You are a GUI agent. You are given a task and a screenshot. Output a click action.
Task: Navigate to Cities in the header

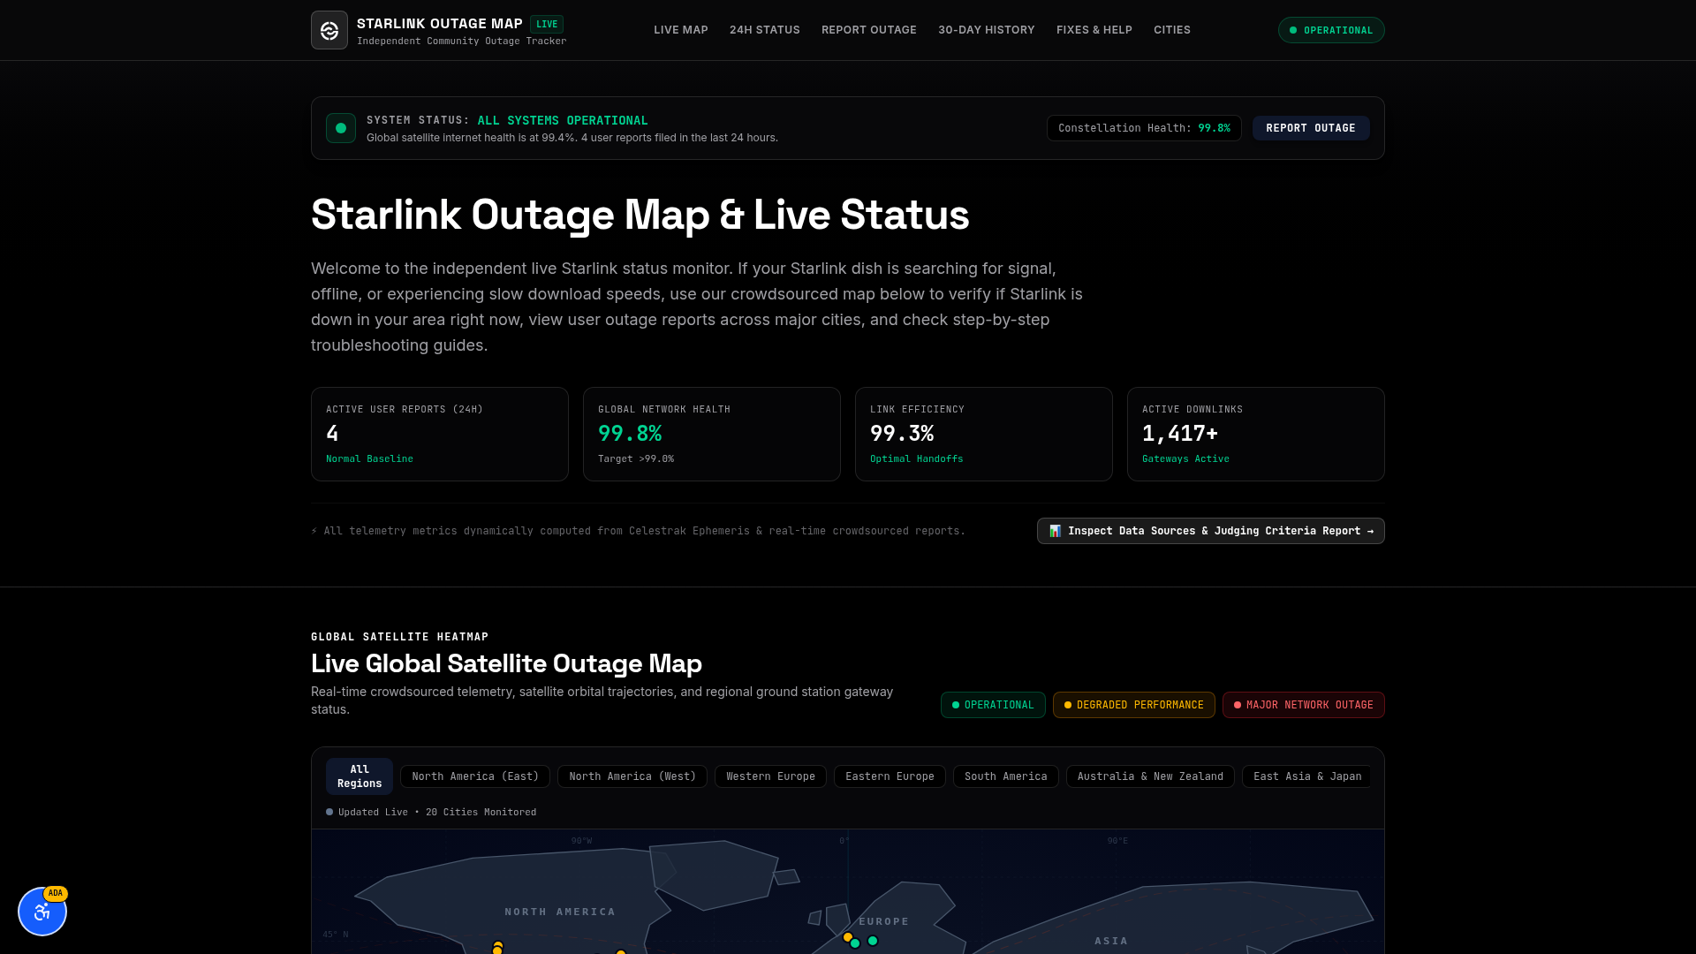[x=1172, y=30]
